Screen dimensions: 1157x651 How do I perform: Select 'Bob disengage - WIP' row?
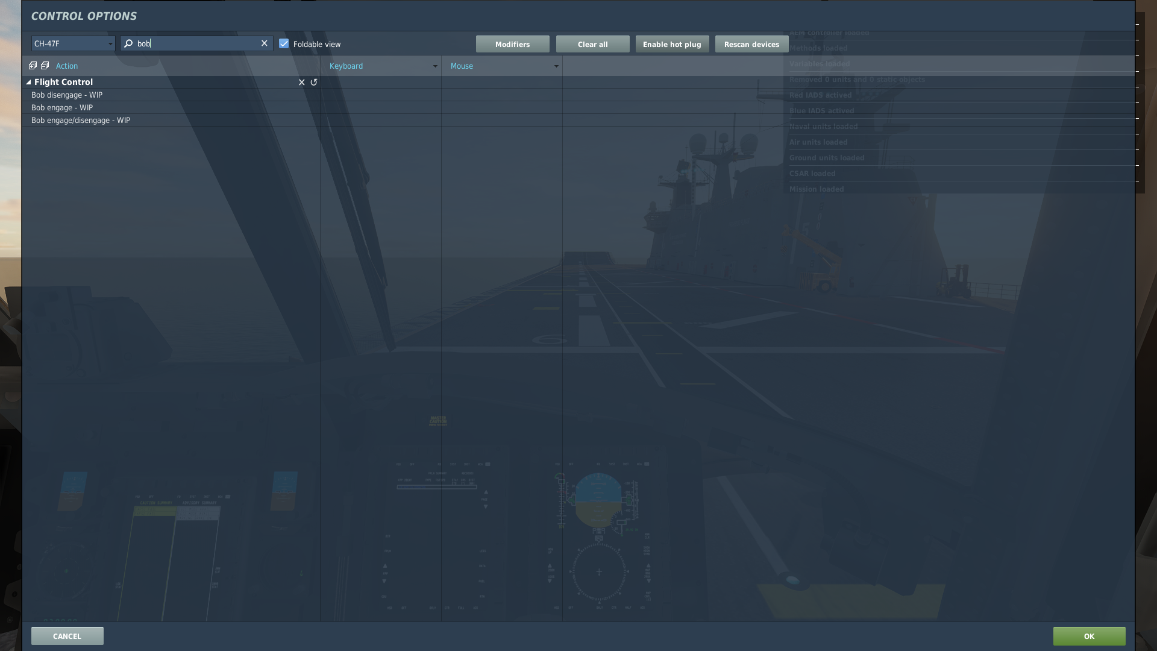(171, 95)
